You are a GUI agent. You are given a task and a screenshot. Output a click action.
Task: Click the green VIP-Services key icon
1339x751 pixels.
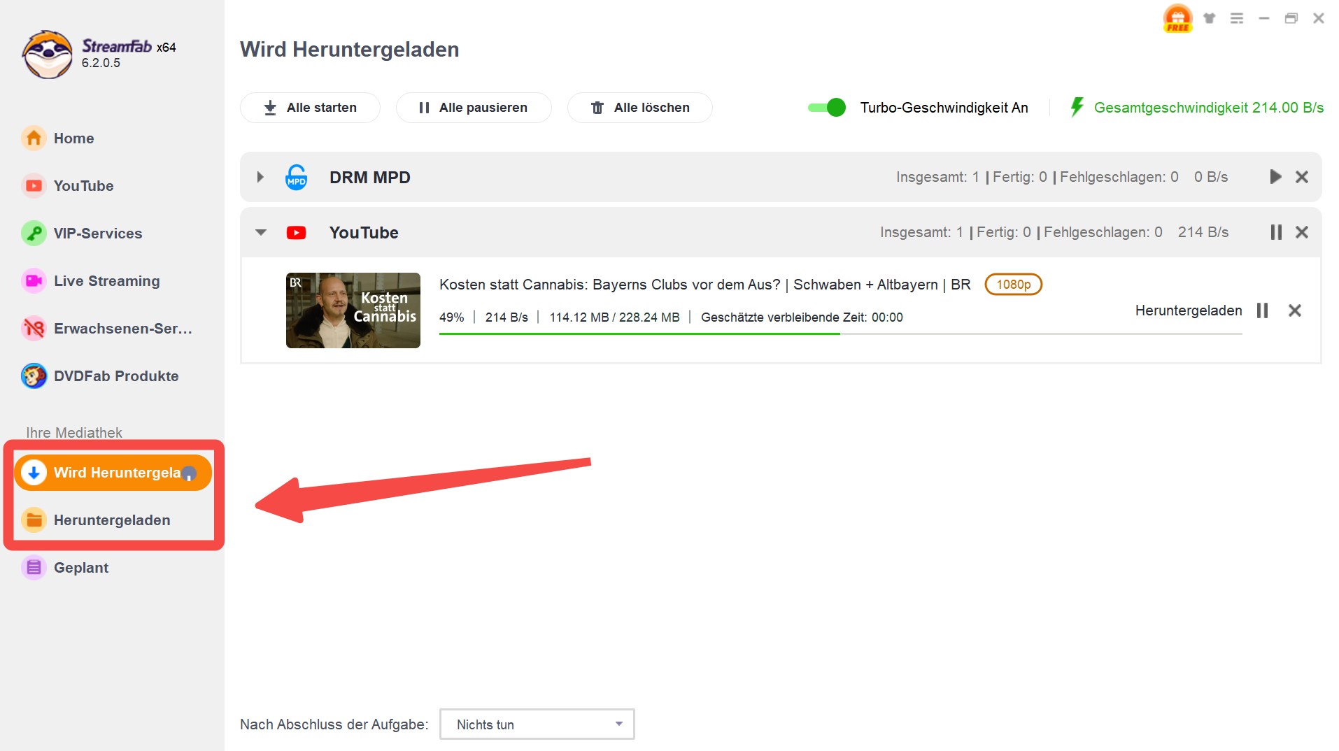coord(34,234)
